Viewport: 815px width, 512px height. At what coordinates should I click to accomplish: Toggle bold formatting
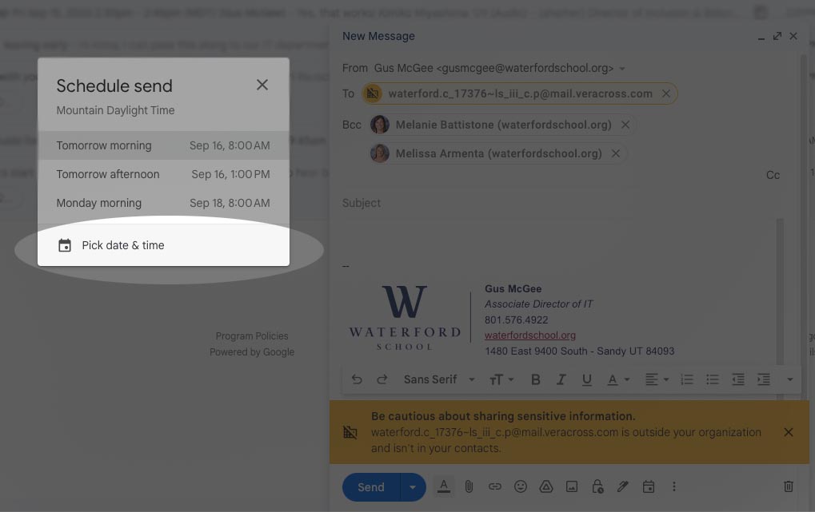[536, 379]
